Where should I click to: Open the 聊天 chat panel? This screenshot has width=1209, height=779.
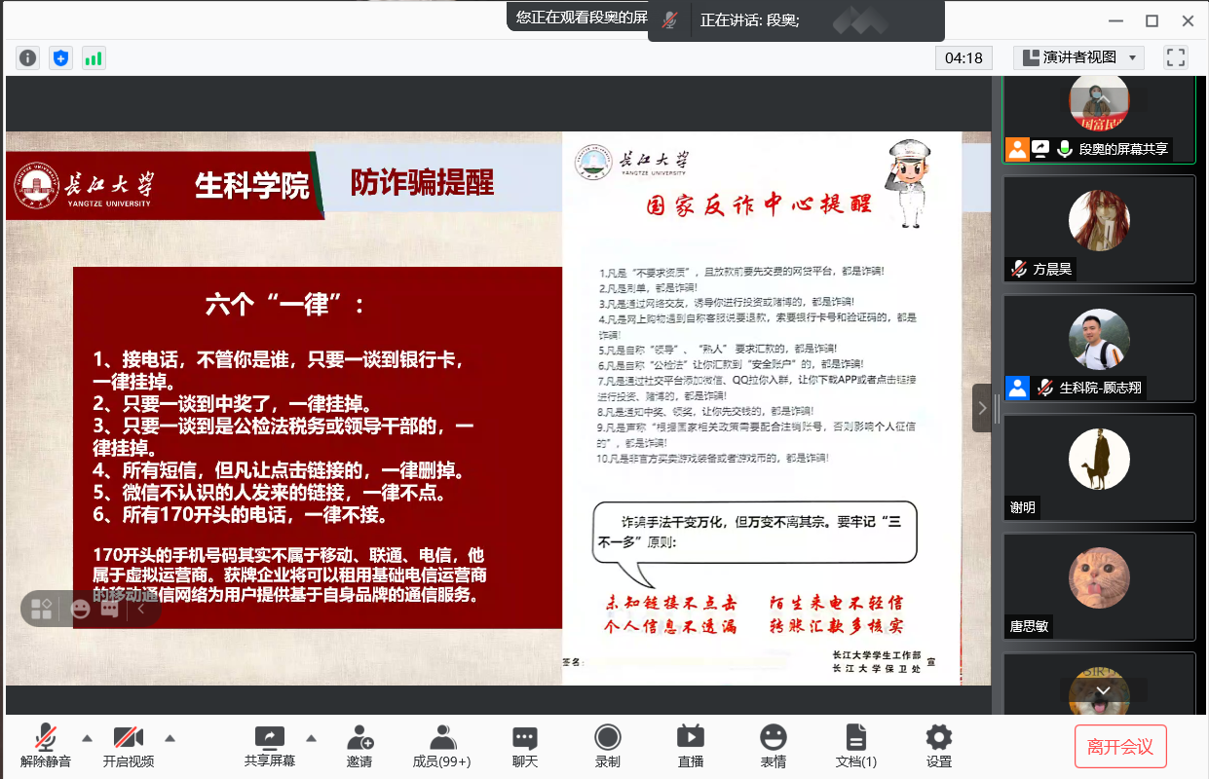click(x=525, y=746)
